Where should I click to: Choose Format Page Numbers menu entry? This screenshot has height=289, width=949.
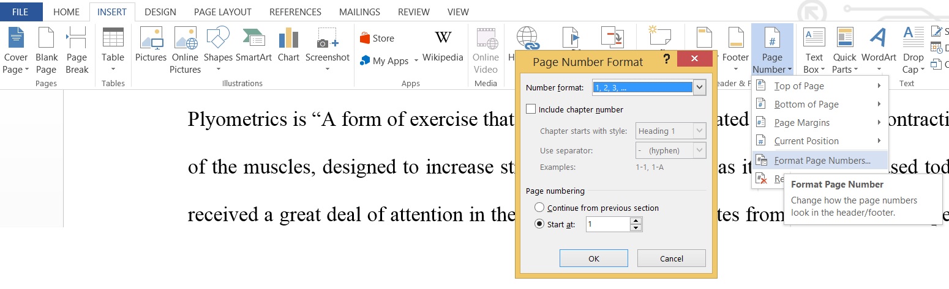click(820, 161)
